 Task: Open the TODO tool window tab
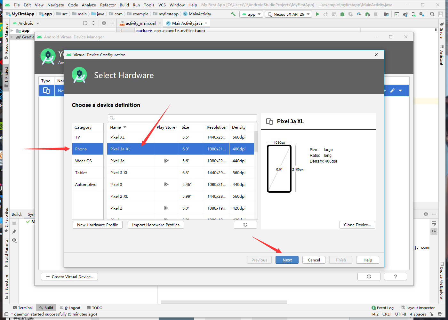point(95,308)
